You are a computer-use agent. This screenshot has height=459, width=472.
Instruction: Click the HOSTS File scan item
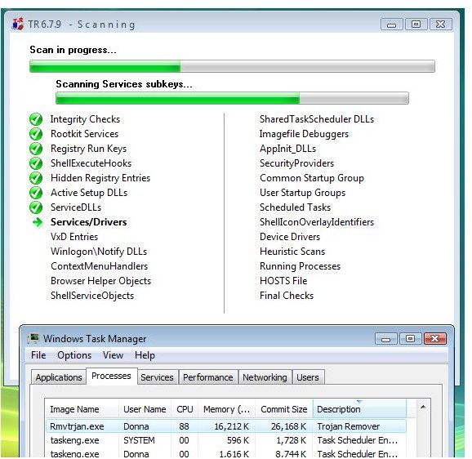(x=283, y=281)
